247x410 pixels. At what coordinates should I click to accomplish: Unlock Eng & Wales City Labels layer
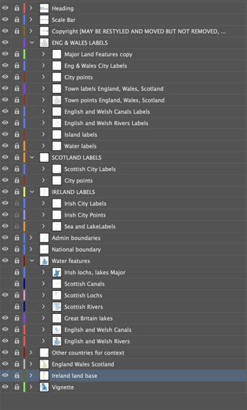click(16, 66)
